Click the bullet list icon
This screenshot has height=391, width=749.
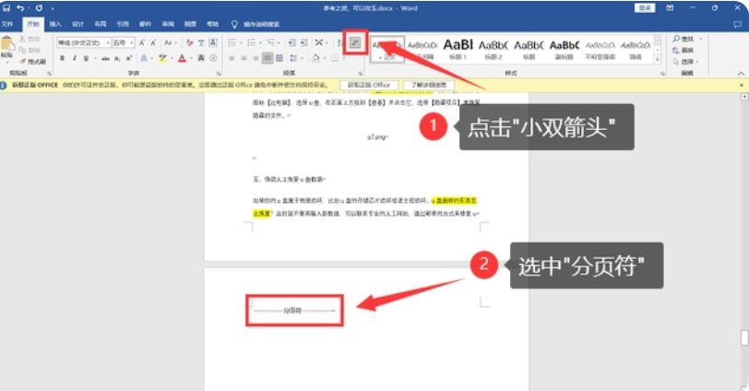click(x=234, y=42)
